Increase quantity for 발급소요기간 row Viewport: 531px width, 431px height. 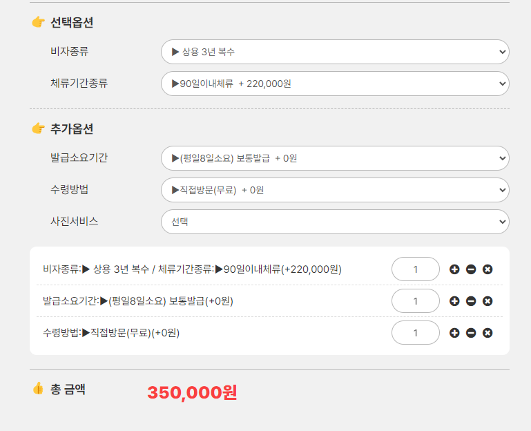454,301
